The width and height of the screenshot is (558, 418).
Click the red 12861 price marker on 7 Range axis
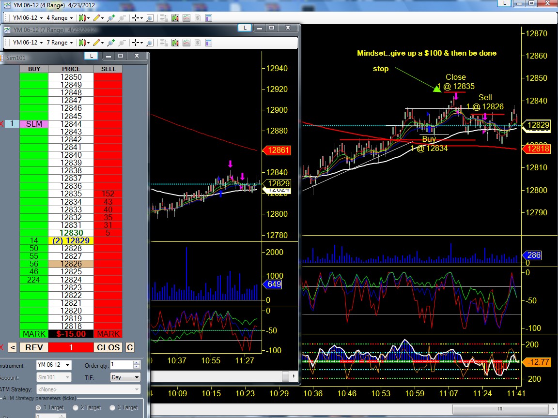tap(277, 150)
